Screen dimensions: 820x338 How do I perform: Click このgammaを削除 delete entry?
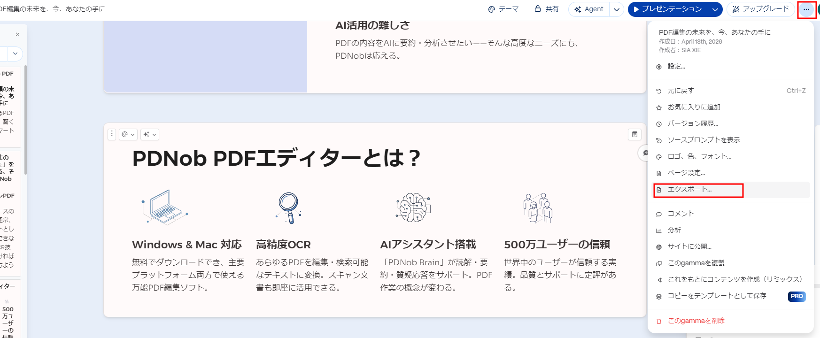click(x=731, y=321)
